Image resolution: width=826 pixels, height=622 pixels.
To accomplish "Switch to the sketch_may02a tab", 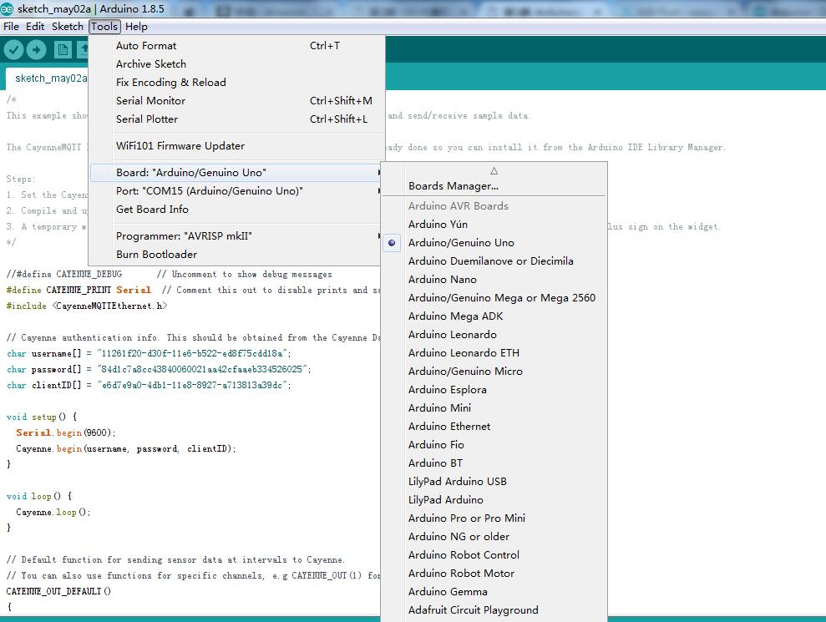I will (48, 78).
